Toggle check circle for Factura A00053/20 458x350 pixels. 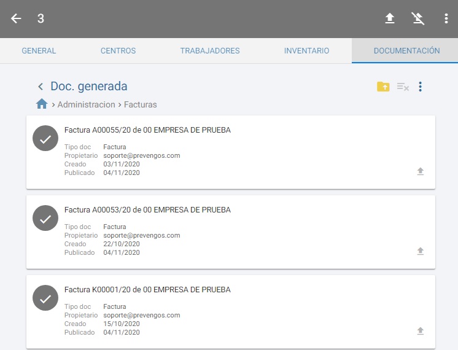click(45, 219)
